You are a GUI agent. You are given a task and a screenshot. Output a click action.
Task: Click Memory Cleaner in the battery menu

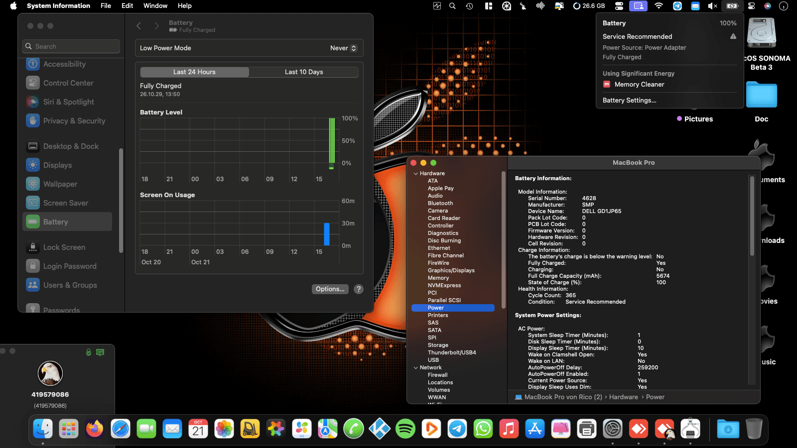639,85
